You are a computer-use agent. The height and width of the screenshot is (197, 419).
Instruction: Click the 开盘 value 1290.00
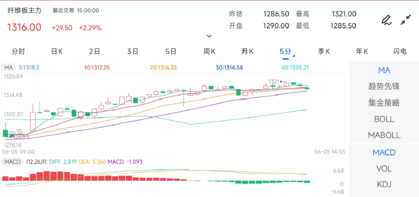(276, 26)
